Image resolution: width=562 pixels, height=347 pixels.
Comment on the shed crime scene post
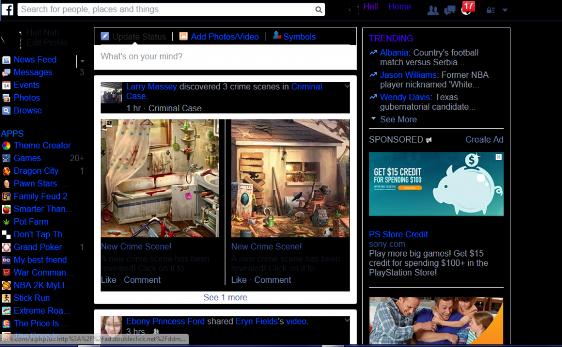(x=272, y=280)
